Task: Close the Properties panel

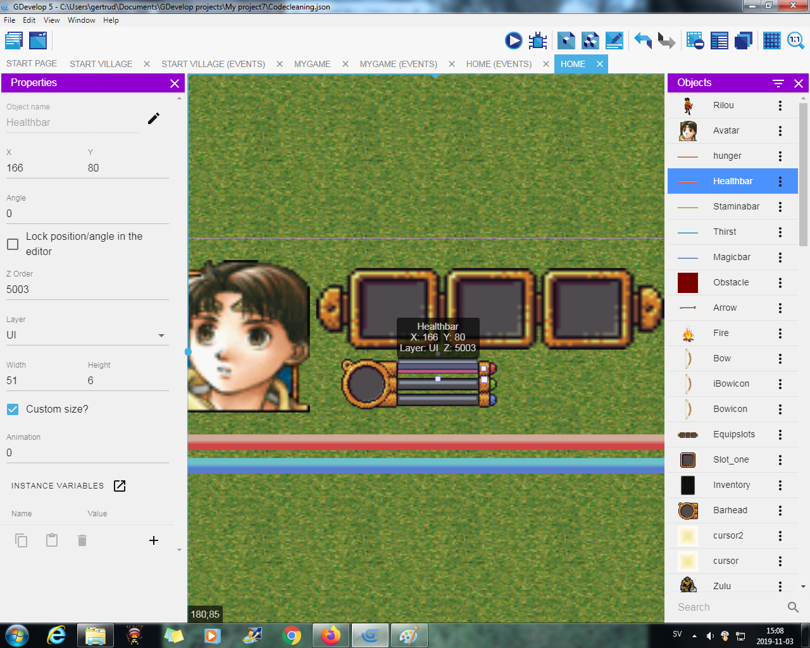Action: click(175, 84)
